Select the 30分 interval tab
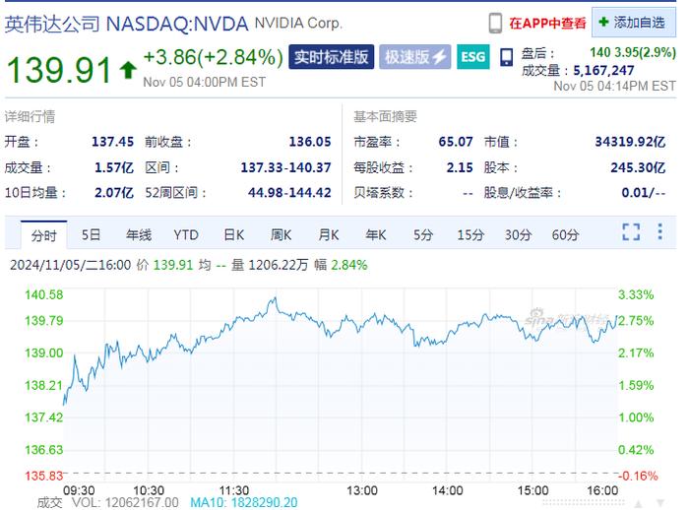 pyautogui.click(x=518, y=234)
